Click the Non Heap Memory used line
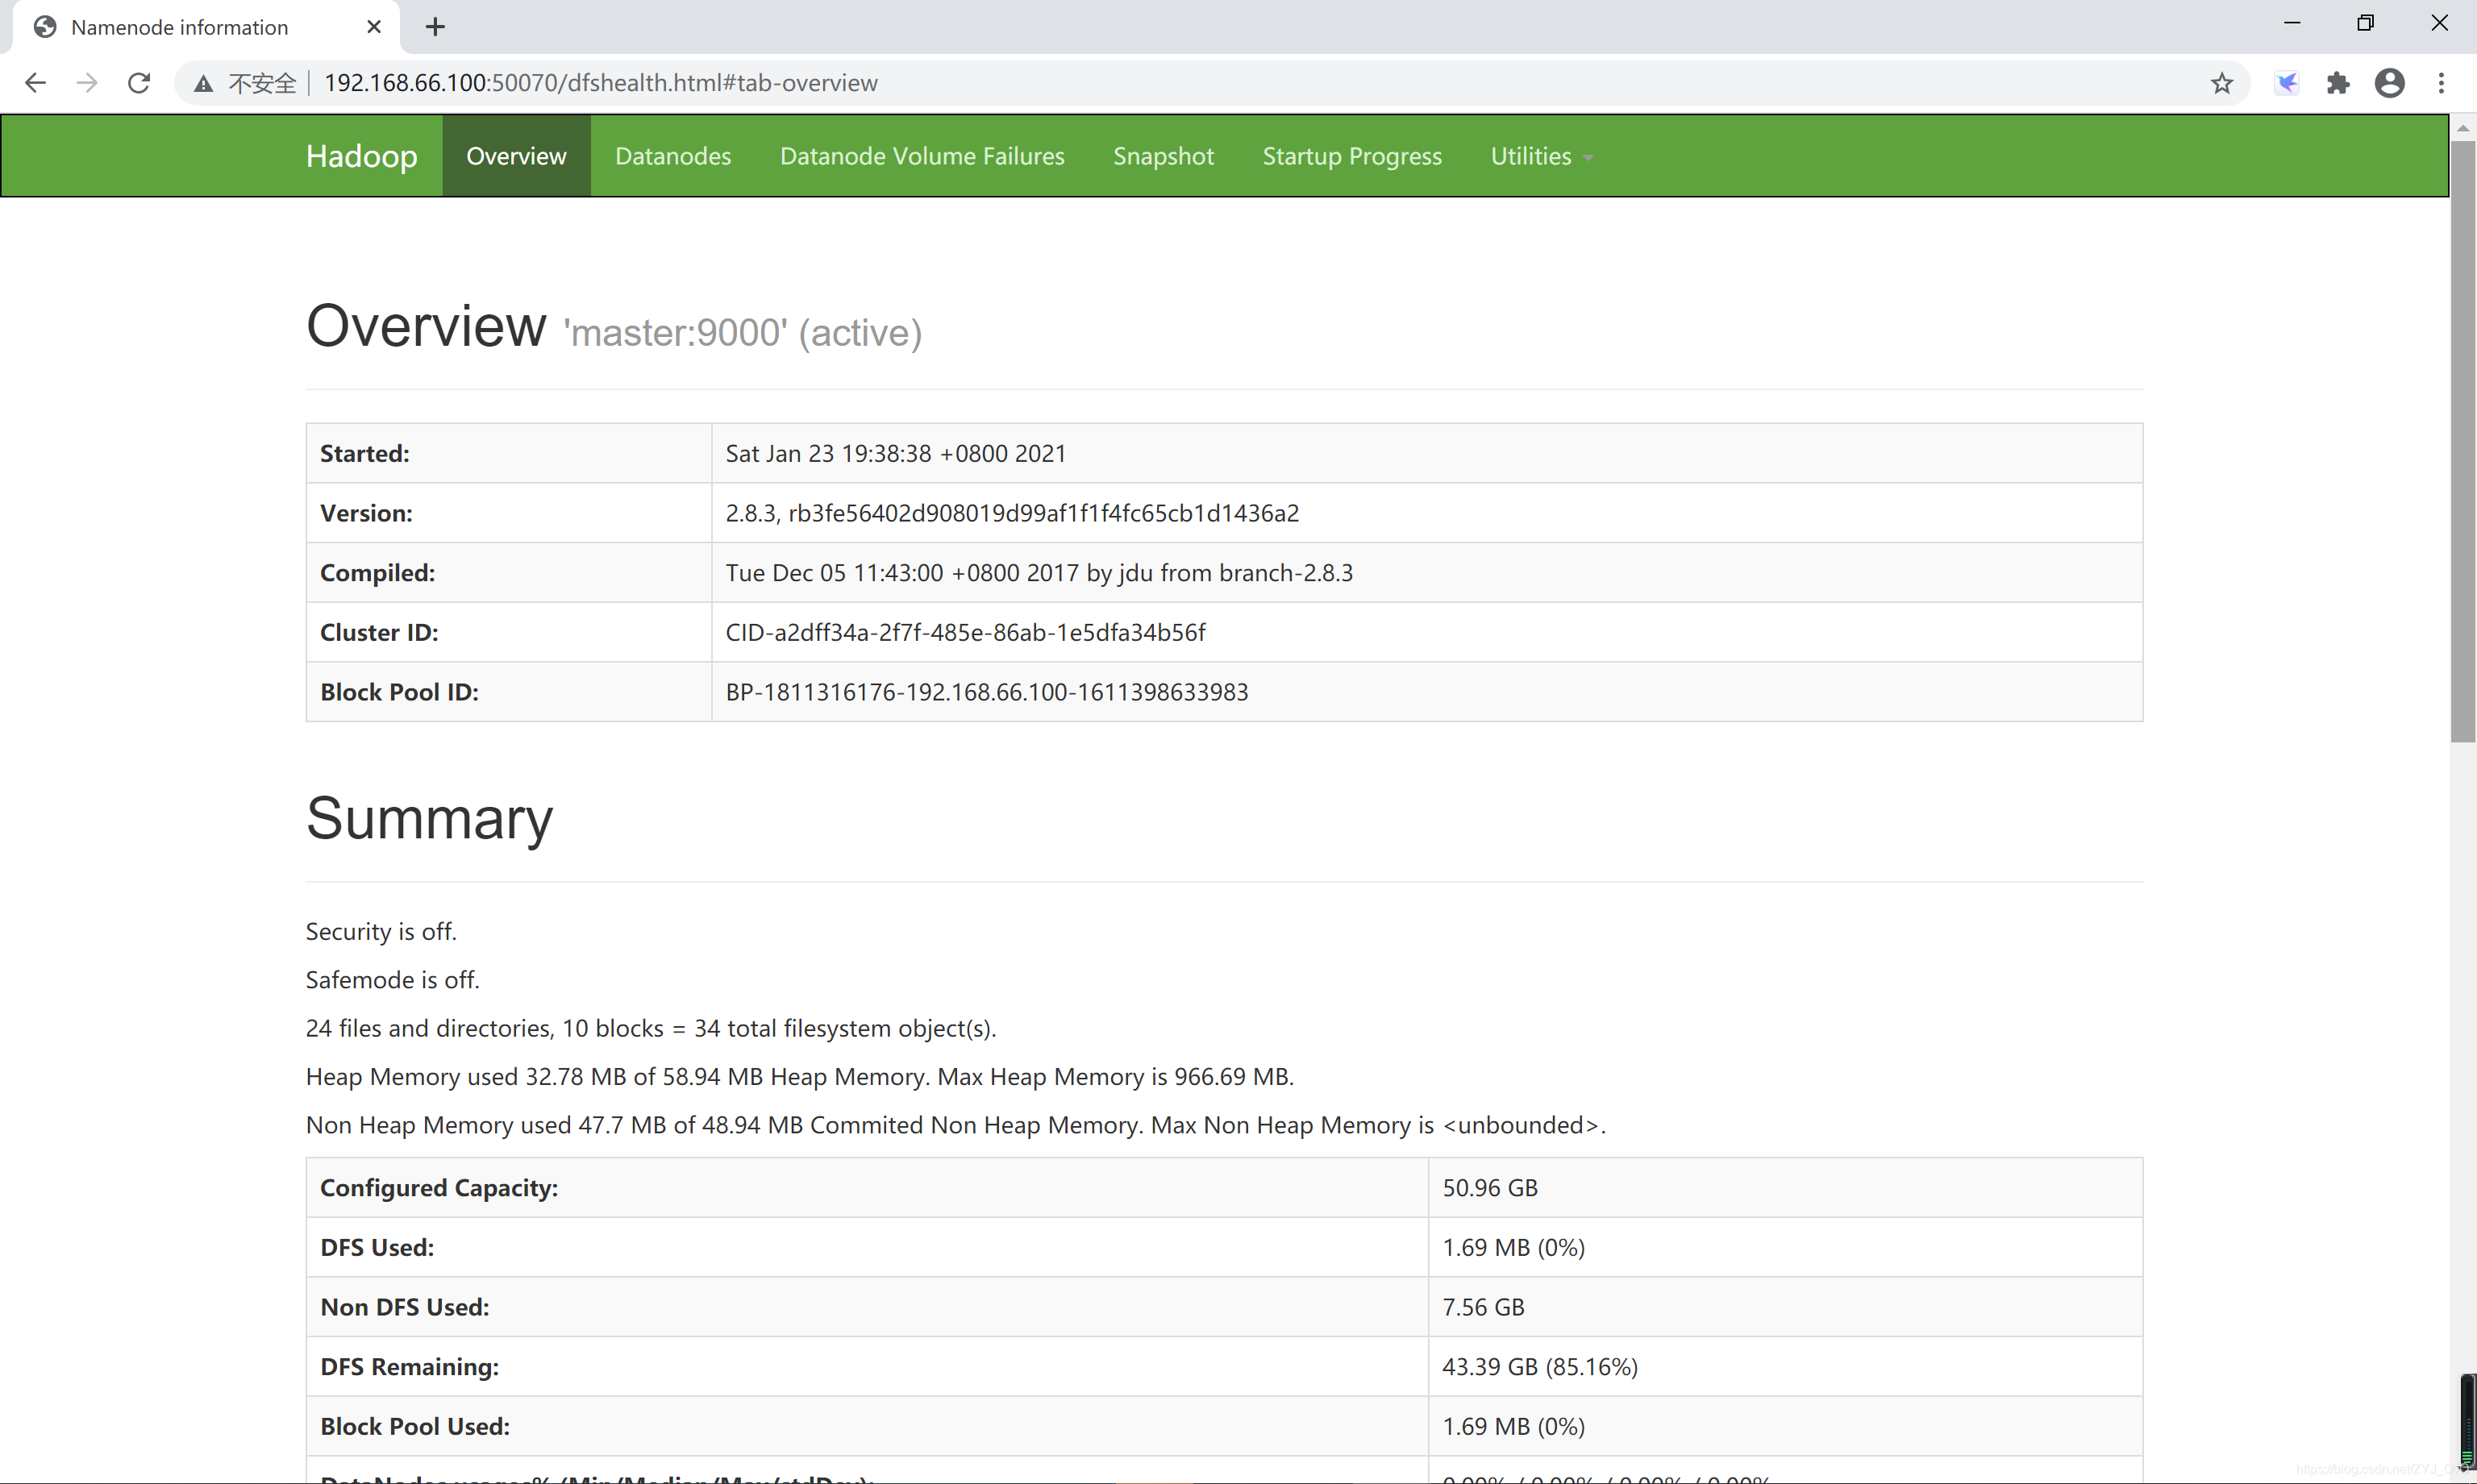The width and height of the screenshot is (2477, 1484). (955, 1125)
